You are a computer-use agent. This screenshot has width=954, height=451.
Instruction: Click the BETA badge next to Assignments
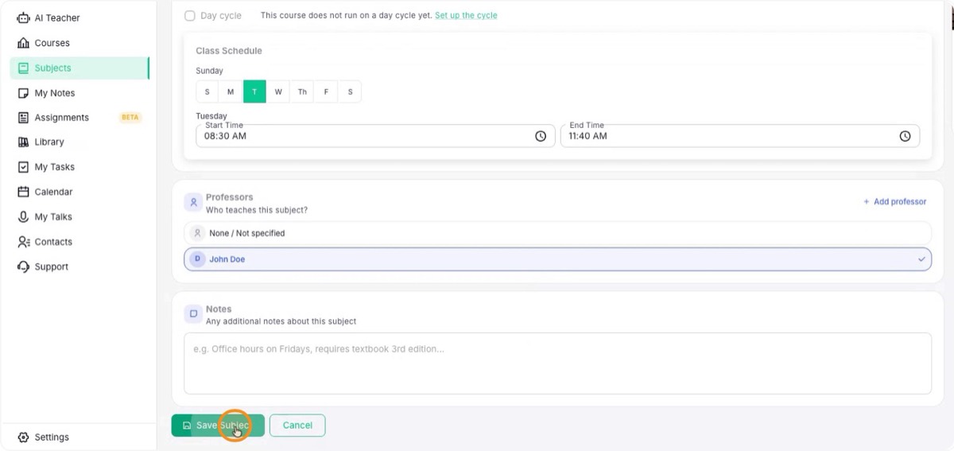tap(130, 118)
